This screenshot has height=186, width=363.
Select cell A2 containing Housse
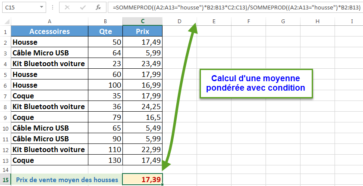[x=50, y=42]
